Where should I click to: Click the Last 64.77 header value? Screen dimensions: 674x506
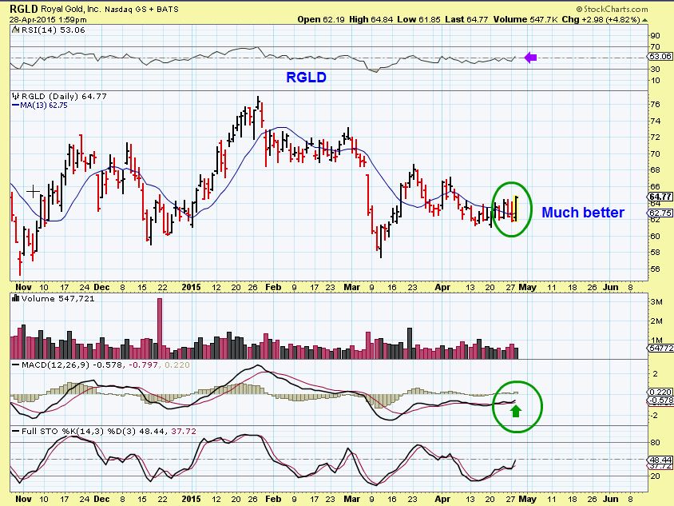point(466,19)
